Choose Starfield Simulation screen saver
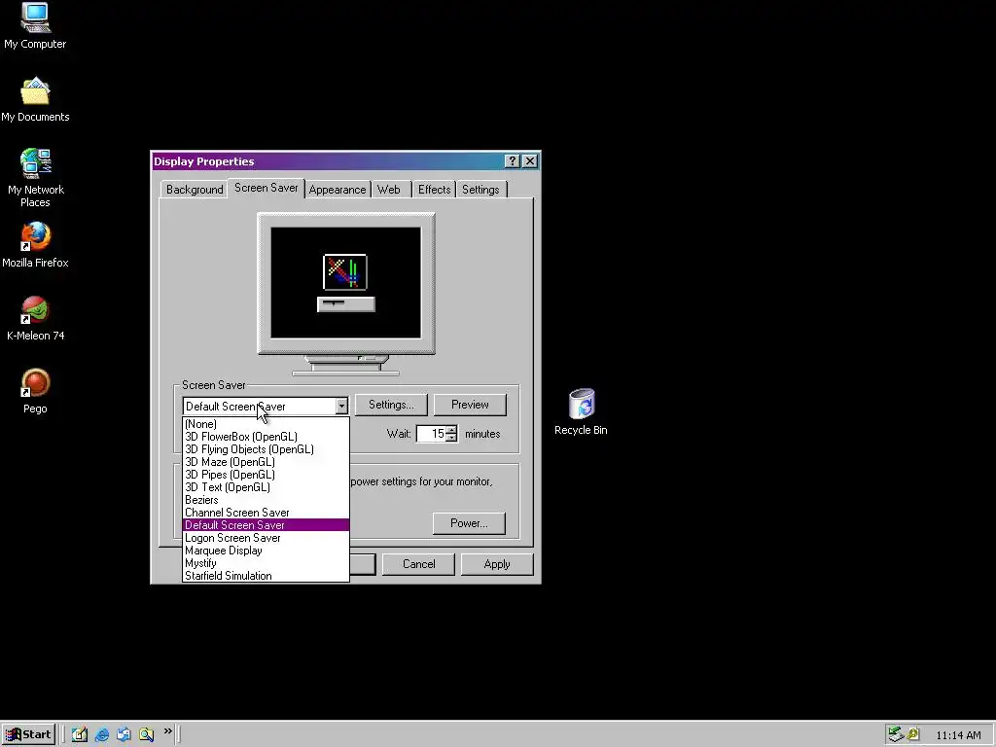Viewport: 996px width, 747px height. (266, 576)
